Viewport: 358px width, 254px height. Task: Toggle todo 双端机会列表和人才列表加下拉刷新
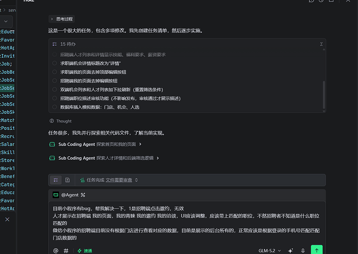coord(54,89)
